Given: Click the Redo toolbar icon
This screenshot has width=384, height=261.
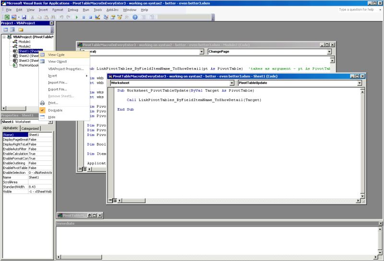Looking at the screenshot, I should 68,17.
